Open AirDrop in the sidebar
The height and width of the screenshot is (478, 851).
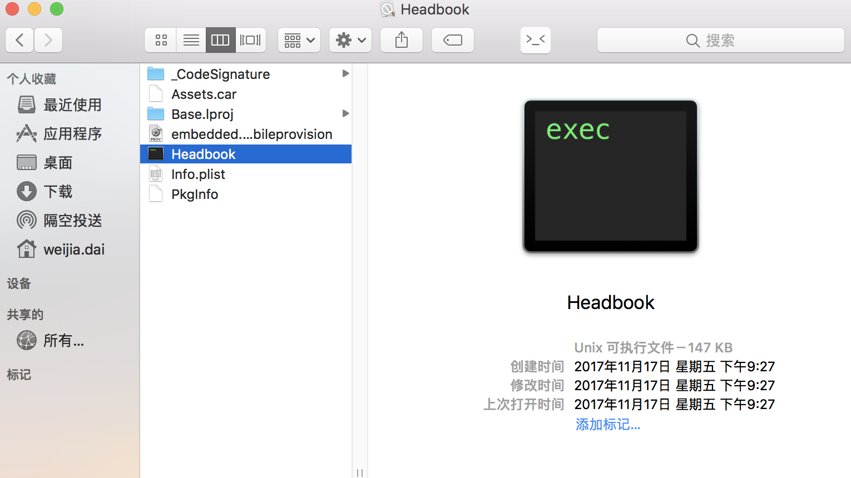(72, 221)
